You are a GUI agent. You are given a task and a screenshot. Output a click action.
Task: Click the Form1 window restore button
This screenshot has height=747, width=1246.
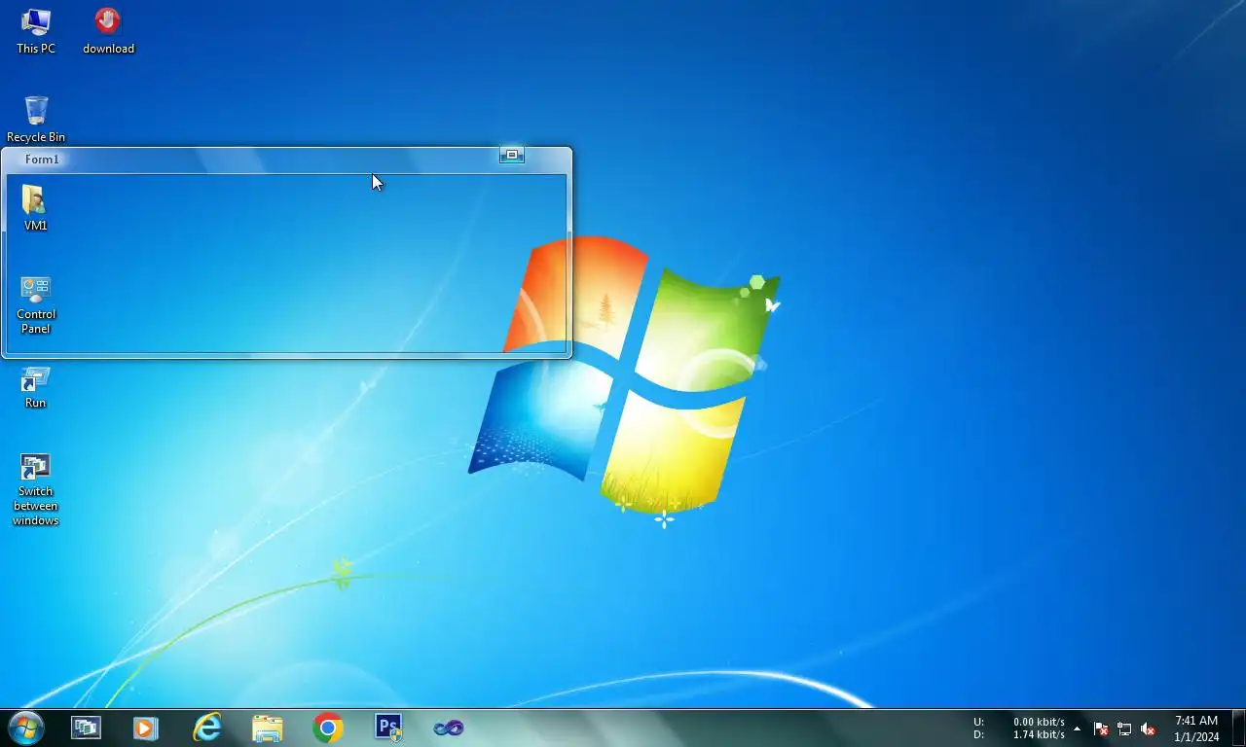pyautogui.click(x=512, y=155)
